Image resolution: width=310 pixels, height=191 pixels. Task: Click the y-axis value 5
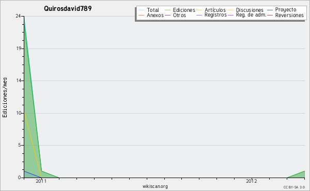coord(20,145)
